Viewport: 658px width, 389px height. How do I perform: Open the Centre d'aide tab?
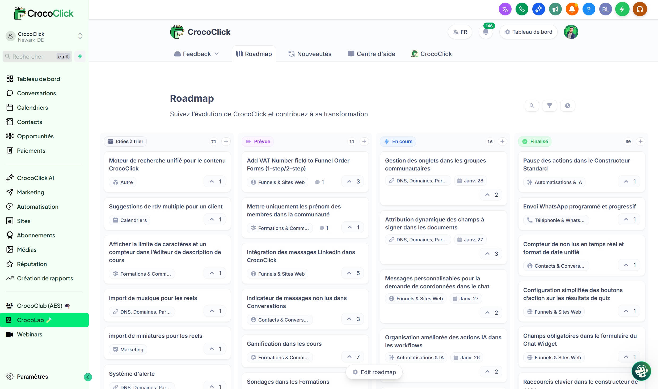[372, 54]
